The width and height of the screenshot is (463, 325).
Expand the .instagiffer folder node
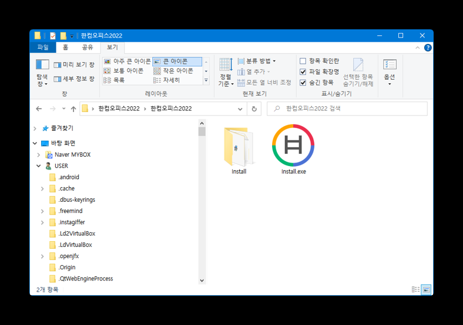(x=42, y=222)
